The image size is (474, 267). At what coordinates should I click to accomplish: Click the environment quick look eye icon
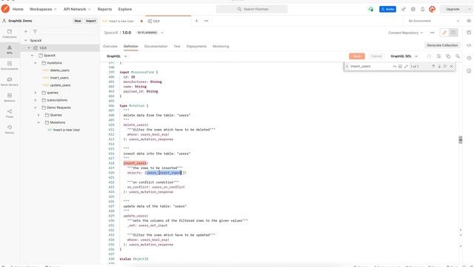pyautogui.click(x=469, y=21)
